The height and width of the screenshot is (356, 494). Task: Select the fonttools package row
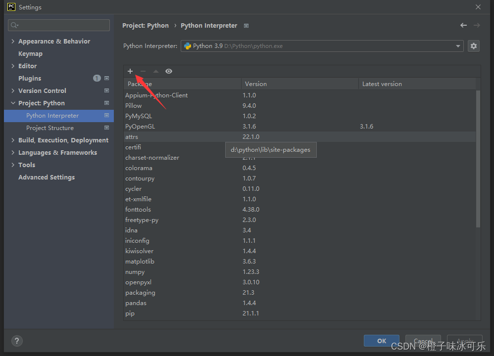click(299, 209)
